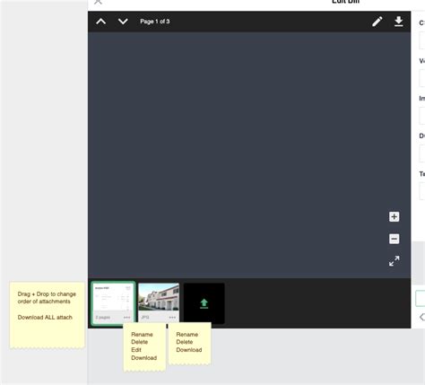425x385 pixels.
Task: Go to previous page with up chevron
Action: coord(101,22)
